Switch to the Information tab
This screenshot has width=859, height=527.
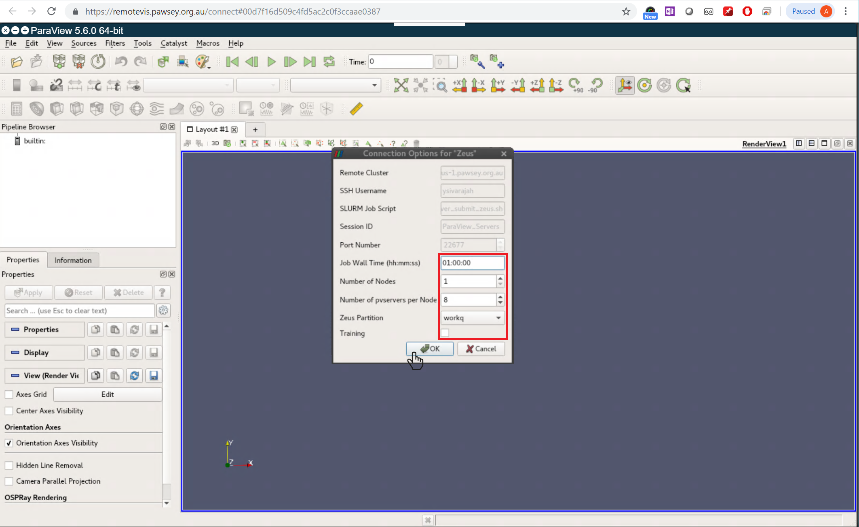[73, 260]
